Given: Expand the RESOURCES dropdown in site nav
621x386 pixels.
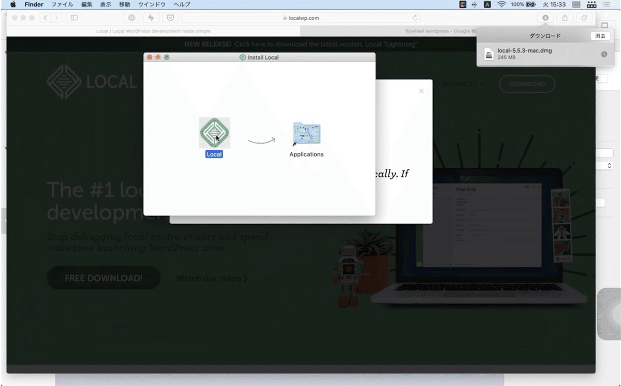Looking at the screenshot, I should (464, 84).
